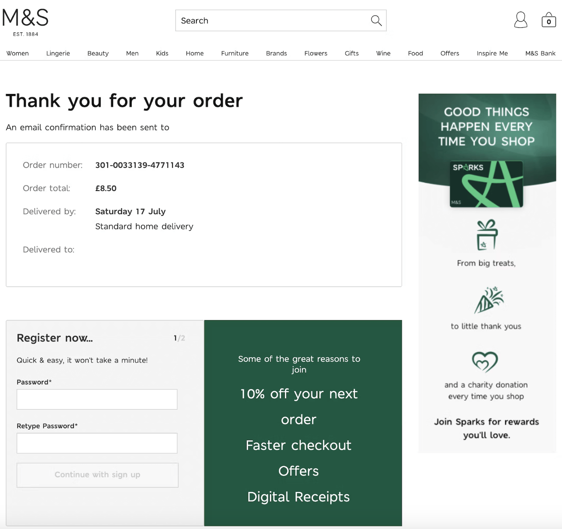Click the Standard home delivery text

[x=144, y=227]
